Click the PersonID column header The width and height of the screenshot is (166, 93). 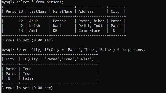coord(14,11)
